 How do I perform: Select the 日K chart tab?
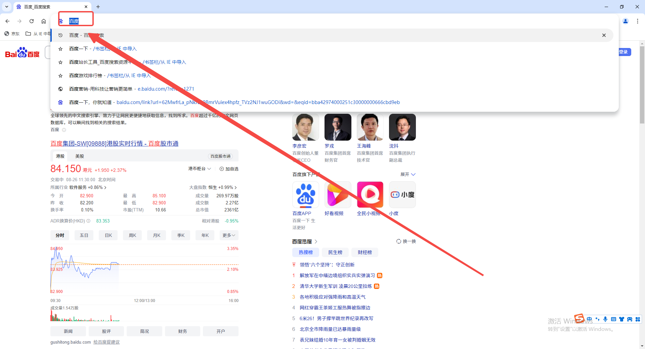tap(108, 235)
